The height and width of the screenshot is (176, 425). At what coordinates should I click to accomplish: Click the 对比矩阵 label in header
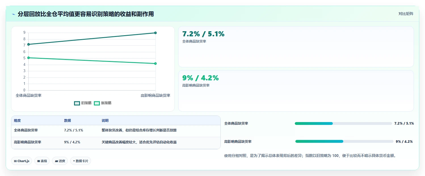pyautogui.click(x=406, y=14)
